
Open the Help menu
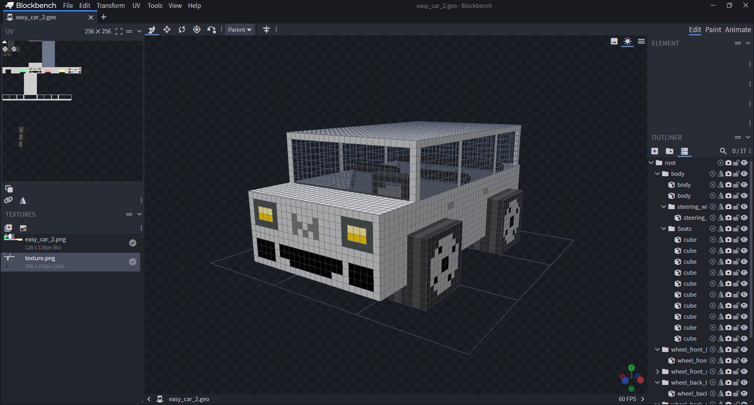tap(194, 5)
